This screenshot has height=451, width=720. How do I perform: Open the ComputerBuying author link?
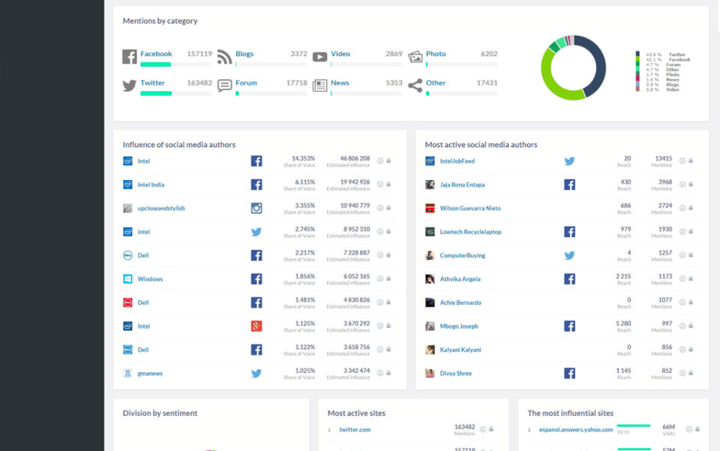[x=463, y=255]
